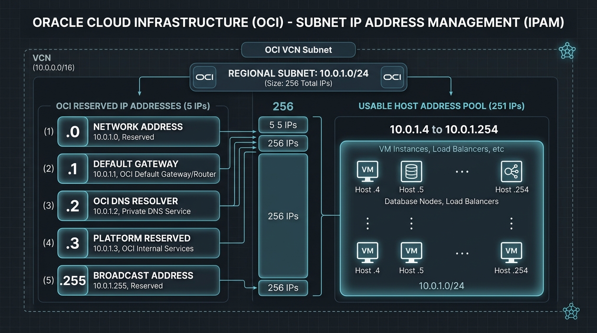Click the '.255' badge of Broadcast Address
This screenshot has height=333, width=597.
click(x=73, y=281)
